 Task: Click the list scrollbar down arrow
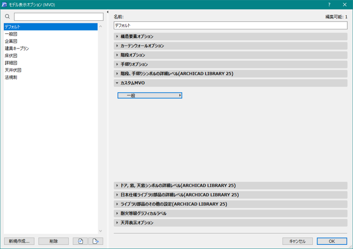[x=101, y=231]
